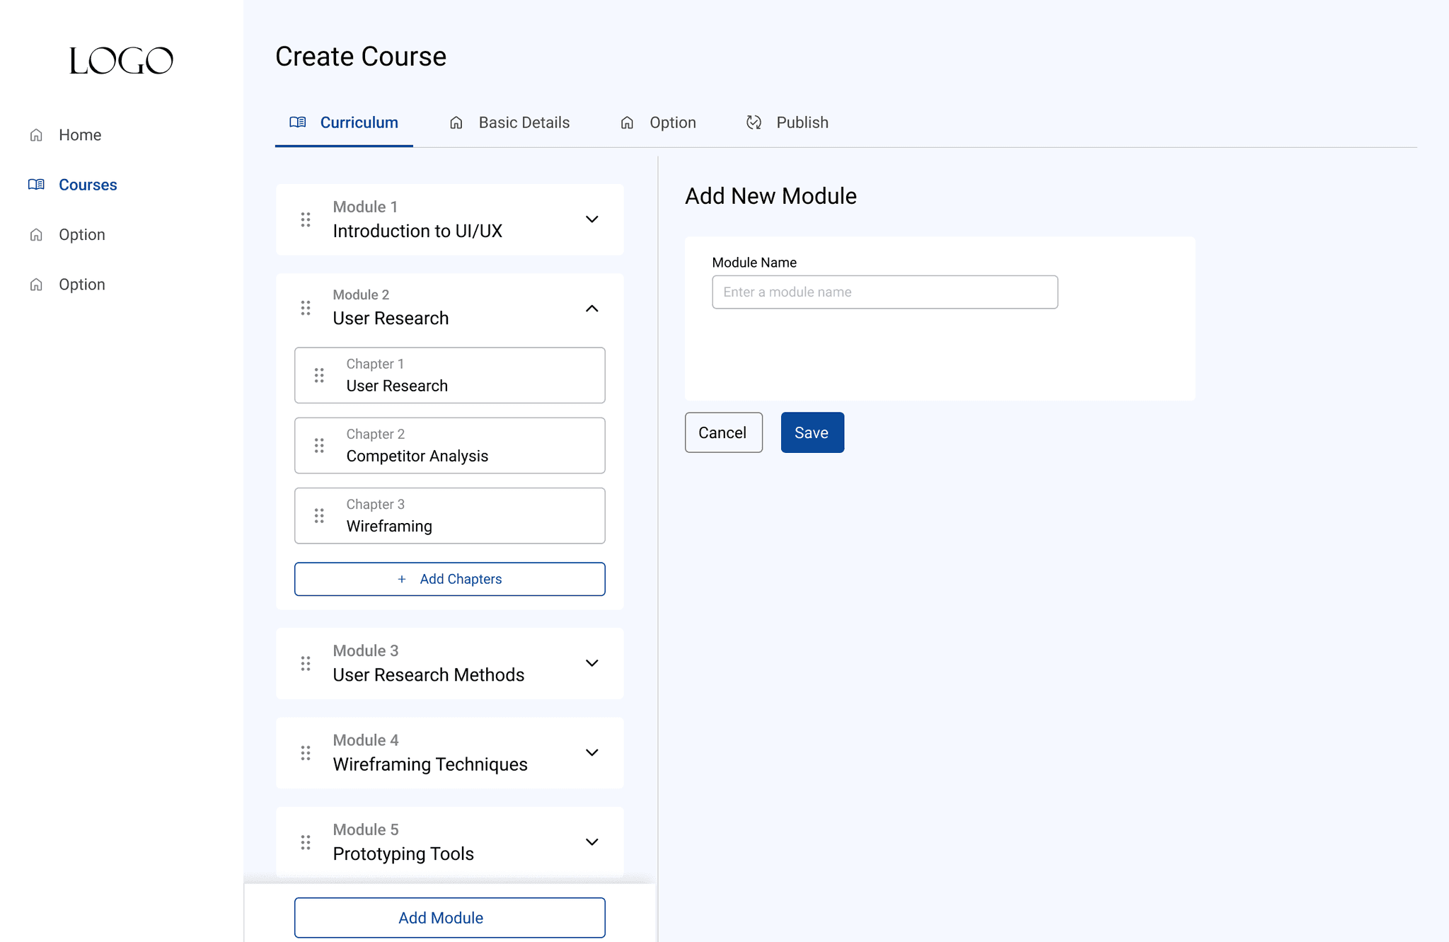
Task: Click the drag handle for Module 1
Action: click(x=306, y=219)
